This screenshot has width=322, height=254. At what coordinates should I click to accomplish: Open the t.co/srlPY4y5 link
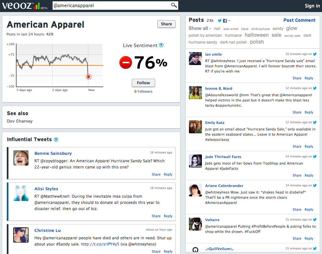[x=100, y=244]
